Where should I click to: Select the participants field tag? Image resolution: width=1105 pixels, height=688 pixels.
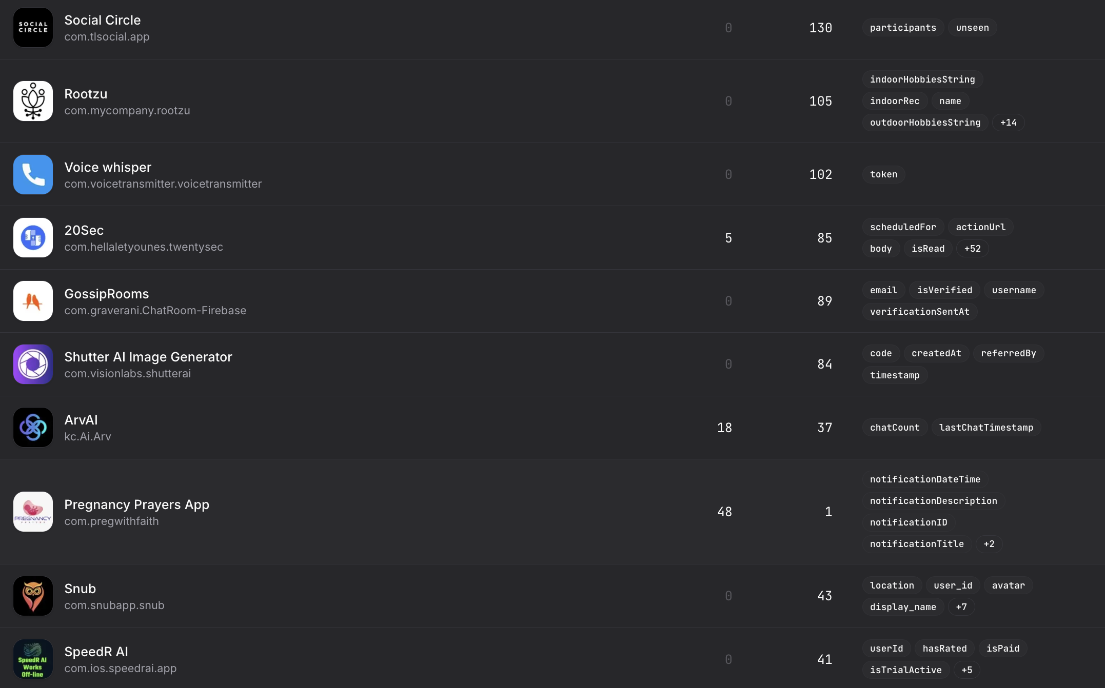903,28
